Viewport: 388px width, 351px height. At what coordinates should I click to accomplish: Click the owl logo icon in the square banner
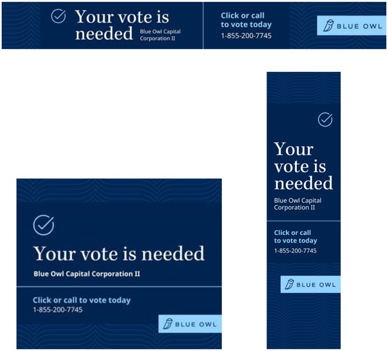167,324
